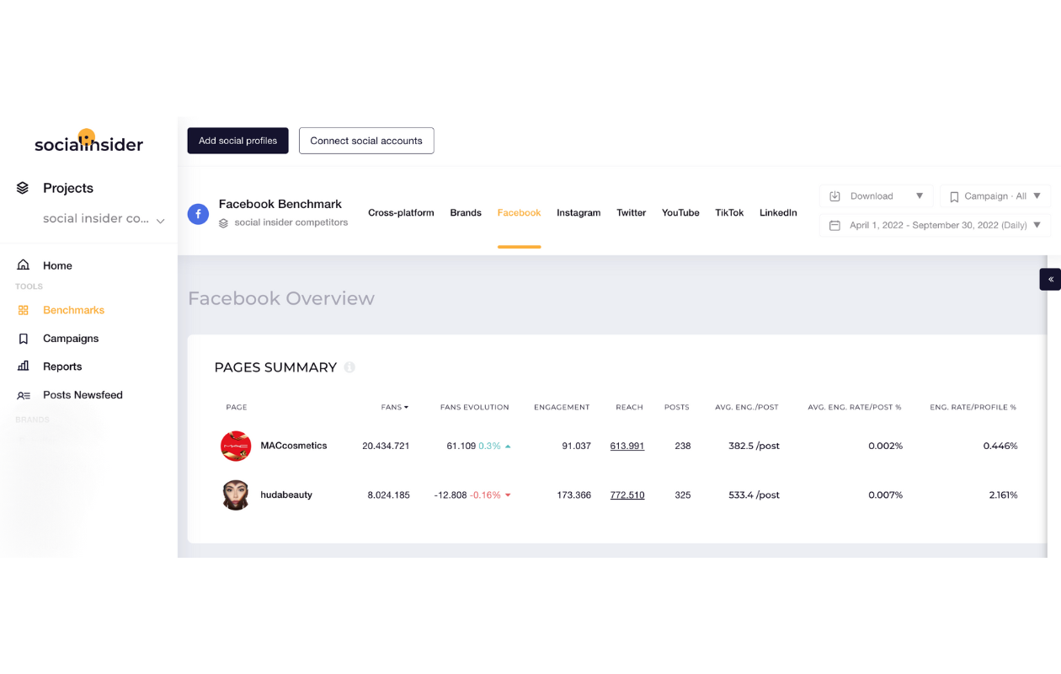Click the Page column header
1061x674 pixels.
coord(237,407)
